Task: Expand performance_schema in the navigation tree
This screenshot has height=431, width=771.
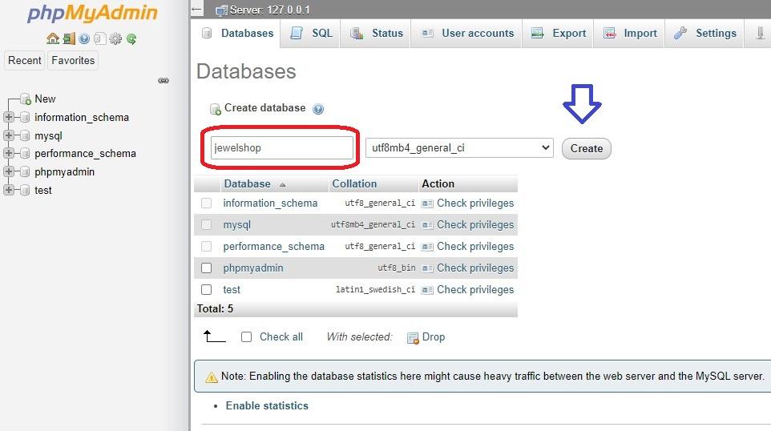Action: (8, 153)
